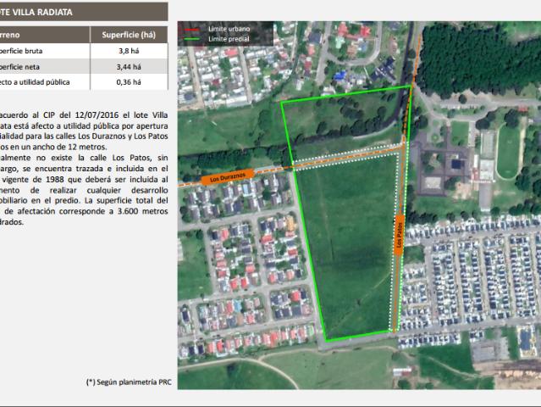Click the year '1988' in the paragraph
The image size is (541, 407).
tap(54, 179)
